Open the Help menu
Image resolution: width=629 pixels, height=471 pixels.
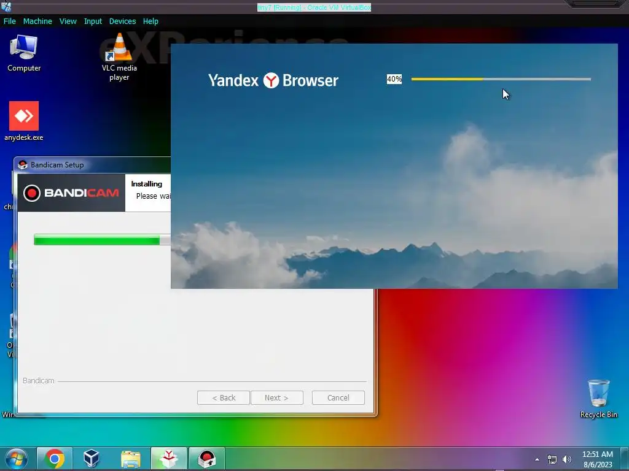[150, 21]
